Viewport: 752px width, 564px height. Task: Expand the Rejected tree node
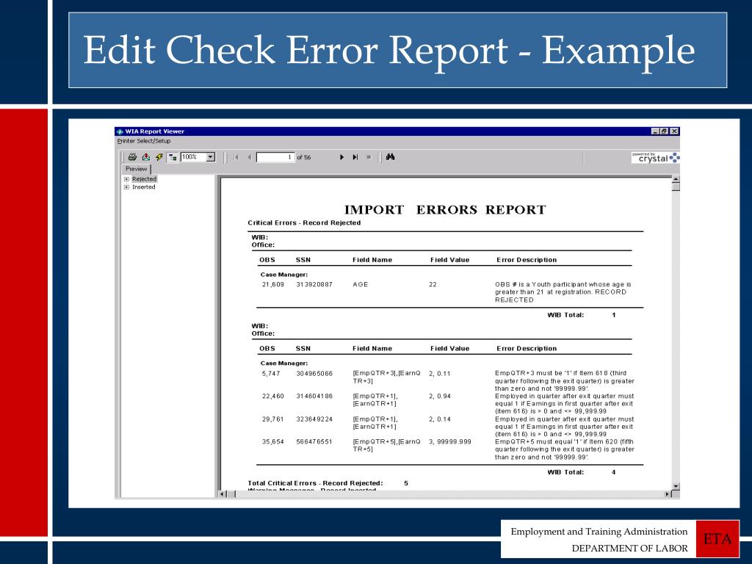(x=126, y=179)
